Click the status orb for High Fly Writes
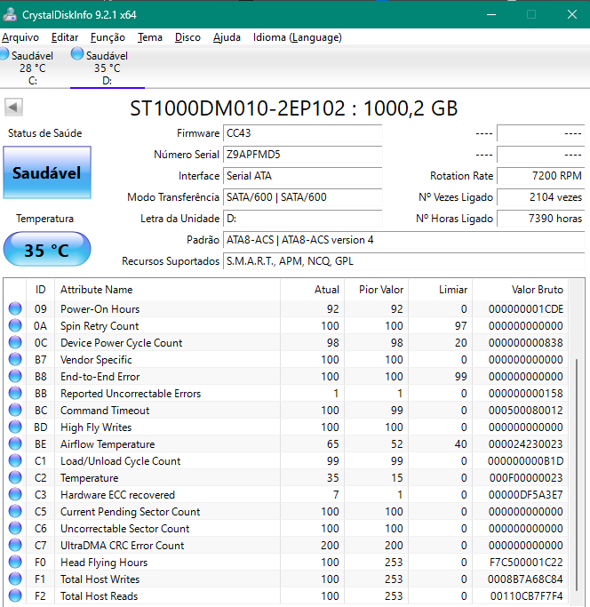Viewport: 590px width, 607px height. pos(15,427)
